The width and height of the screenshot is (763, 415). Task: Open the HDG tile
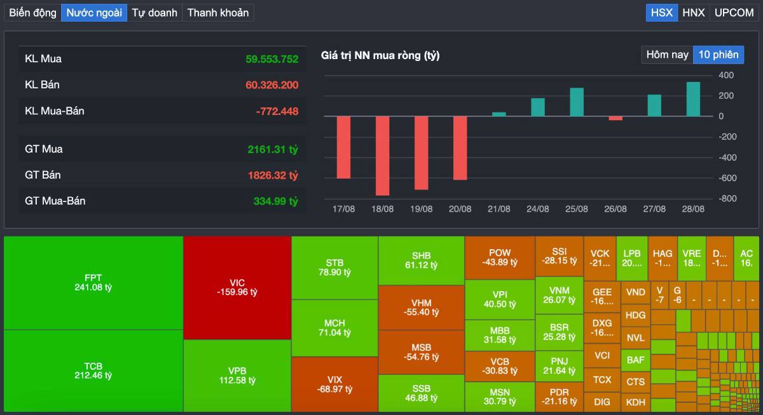(635, 315)
